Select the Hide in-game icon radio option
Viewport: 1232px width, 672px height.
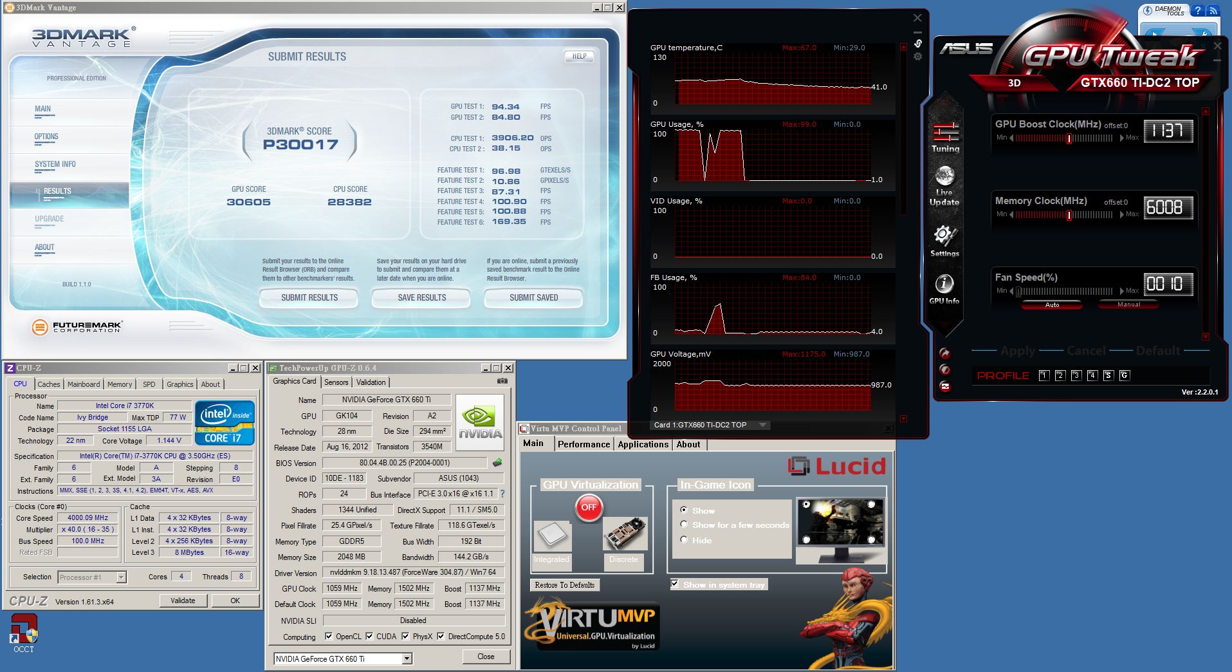684,539
